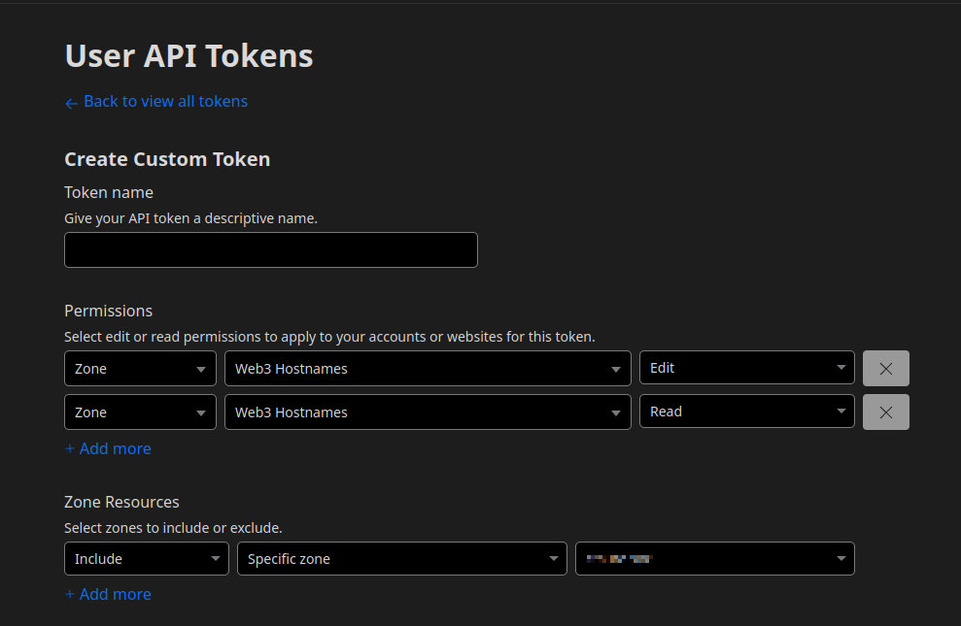This screenshot has width=961, height=626.
Task: Click the chevron on the first Zone dropdown
Action: point(203,369)
